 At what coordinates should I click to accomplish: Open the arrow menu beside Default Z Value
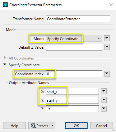coord(107,47)
